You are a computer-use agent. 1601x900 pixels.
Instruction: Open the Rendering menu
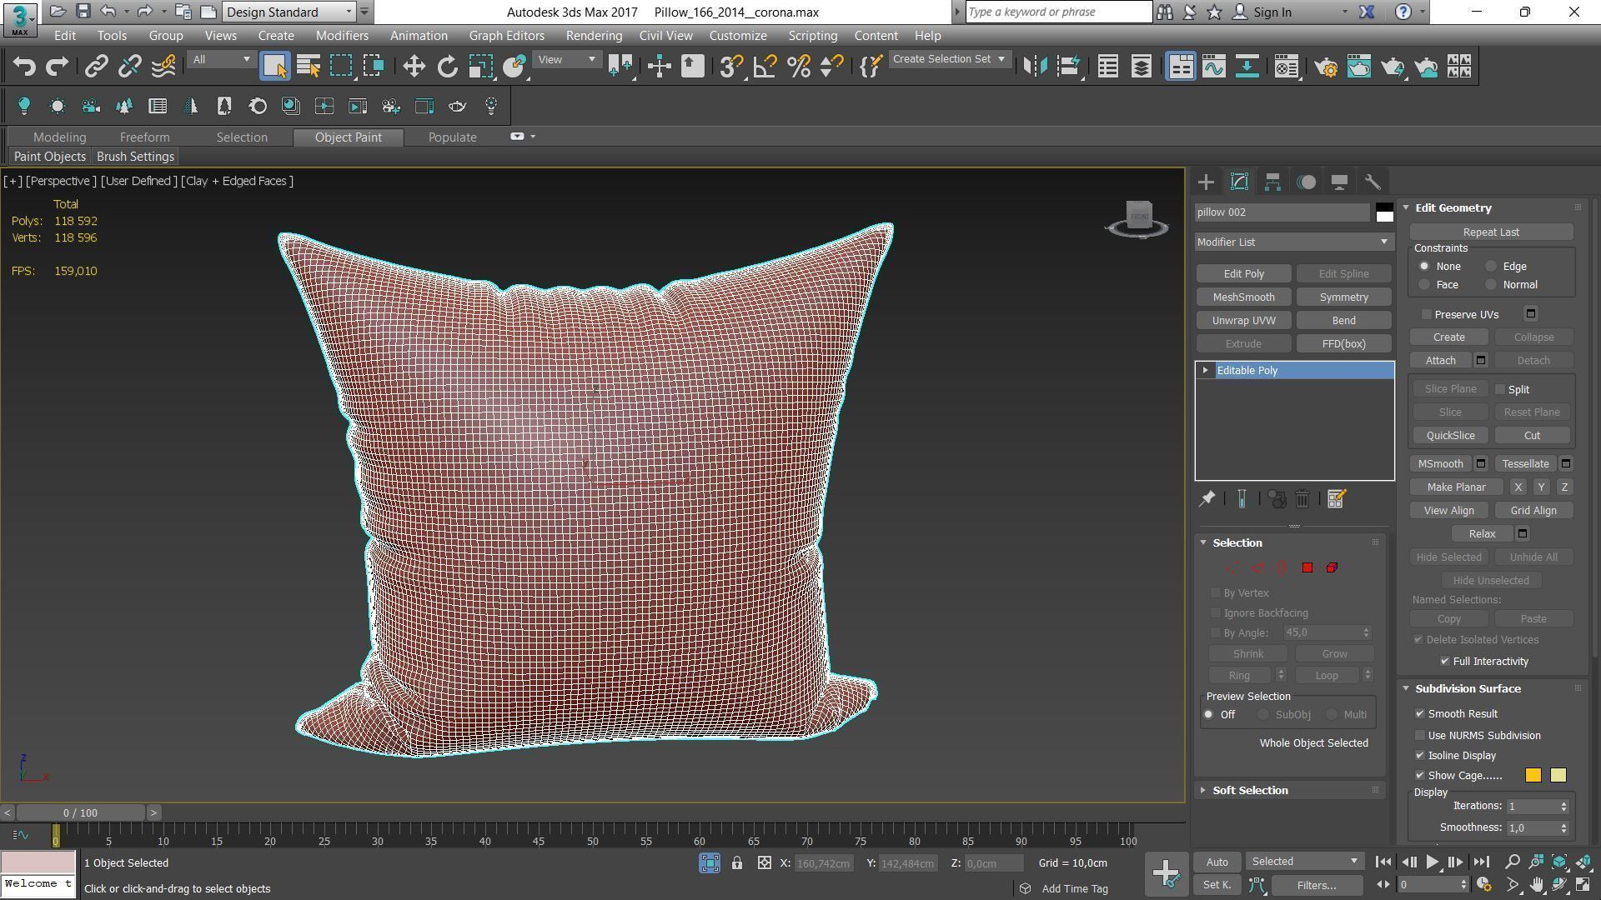(x=594, y=36)
